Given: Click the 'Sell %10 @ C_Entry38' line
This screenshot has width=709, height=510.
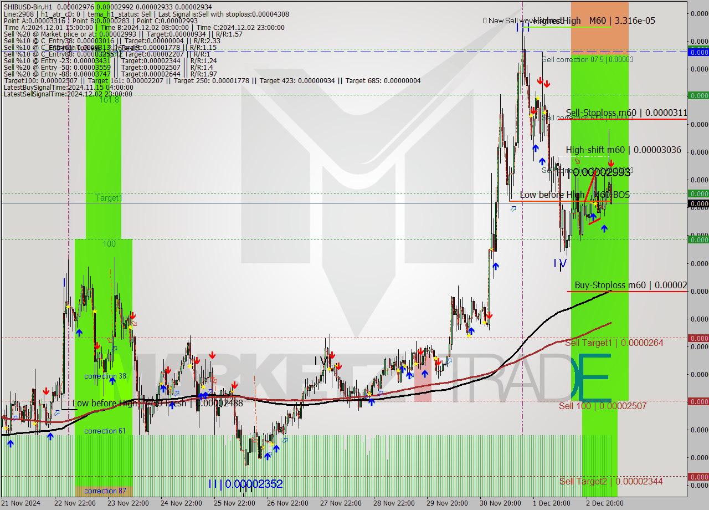Looking at the screenshot, I should click(112, 41).
